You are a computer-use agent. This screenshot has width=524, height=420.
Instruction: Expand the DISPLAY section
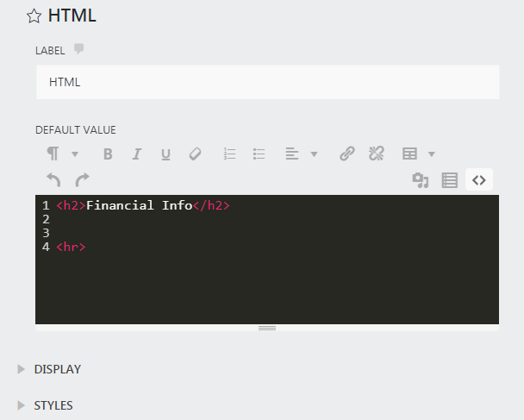point(57,369)
